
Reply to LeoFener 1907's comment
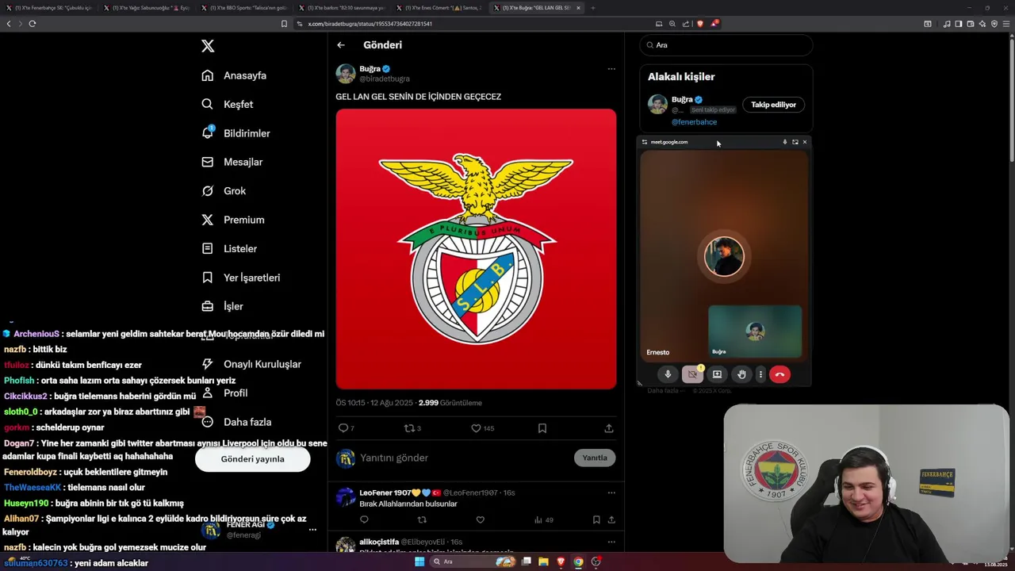(364, 520)
